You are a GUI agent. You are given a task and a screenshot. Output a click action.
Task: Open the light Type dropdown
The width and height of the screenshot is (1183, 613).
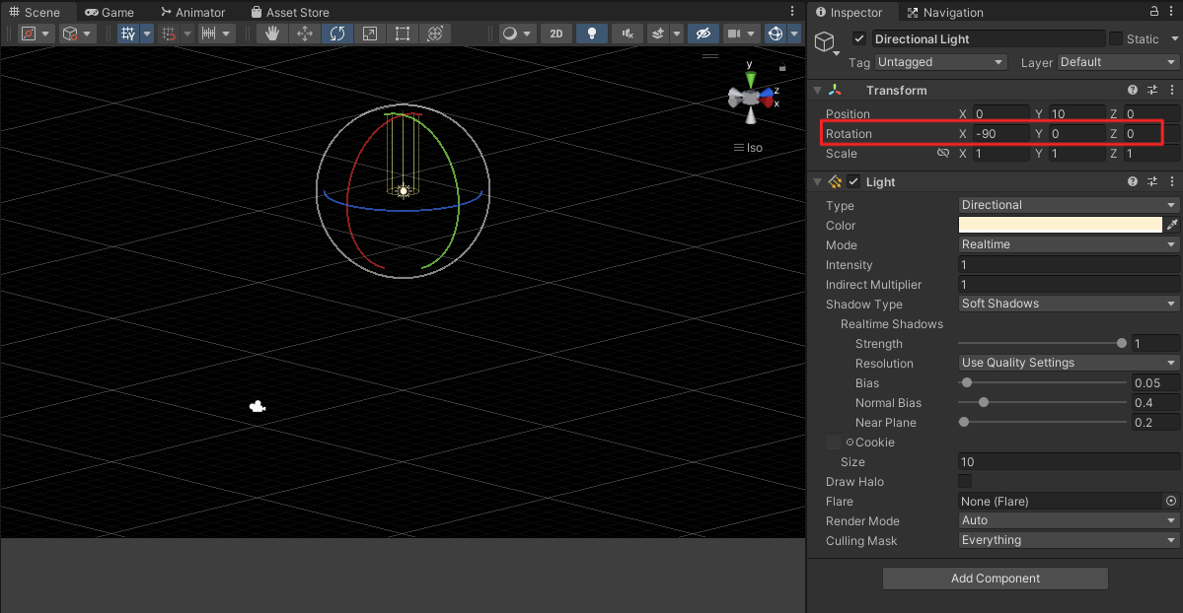tap(1069, 205)
